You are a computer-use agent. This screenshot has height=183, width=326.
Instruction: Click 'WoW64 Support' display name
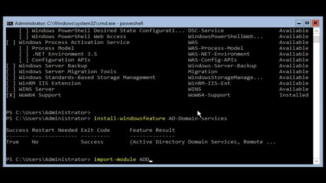[40, 95]
